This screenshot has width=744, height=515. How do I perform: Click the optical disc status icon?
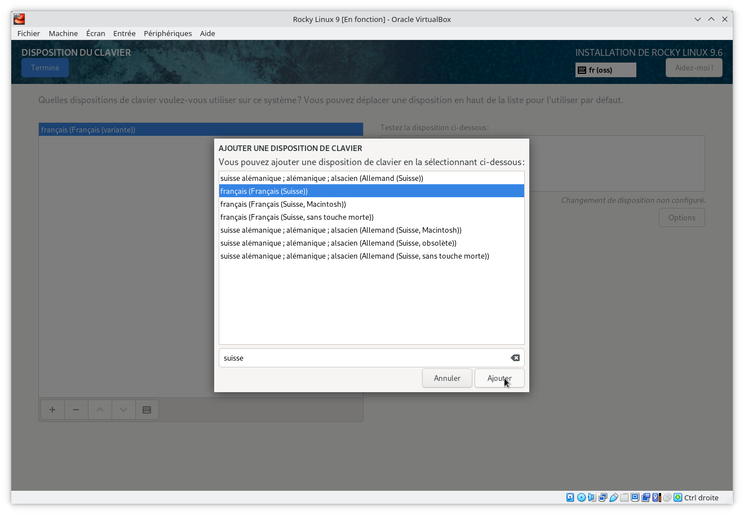point(581,498)
